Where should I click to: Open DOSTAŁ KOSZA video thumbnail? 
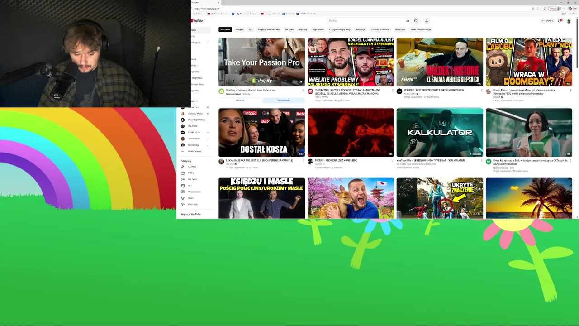(261, 133)
